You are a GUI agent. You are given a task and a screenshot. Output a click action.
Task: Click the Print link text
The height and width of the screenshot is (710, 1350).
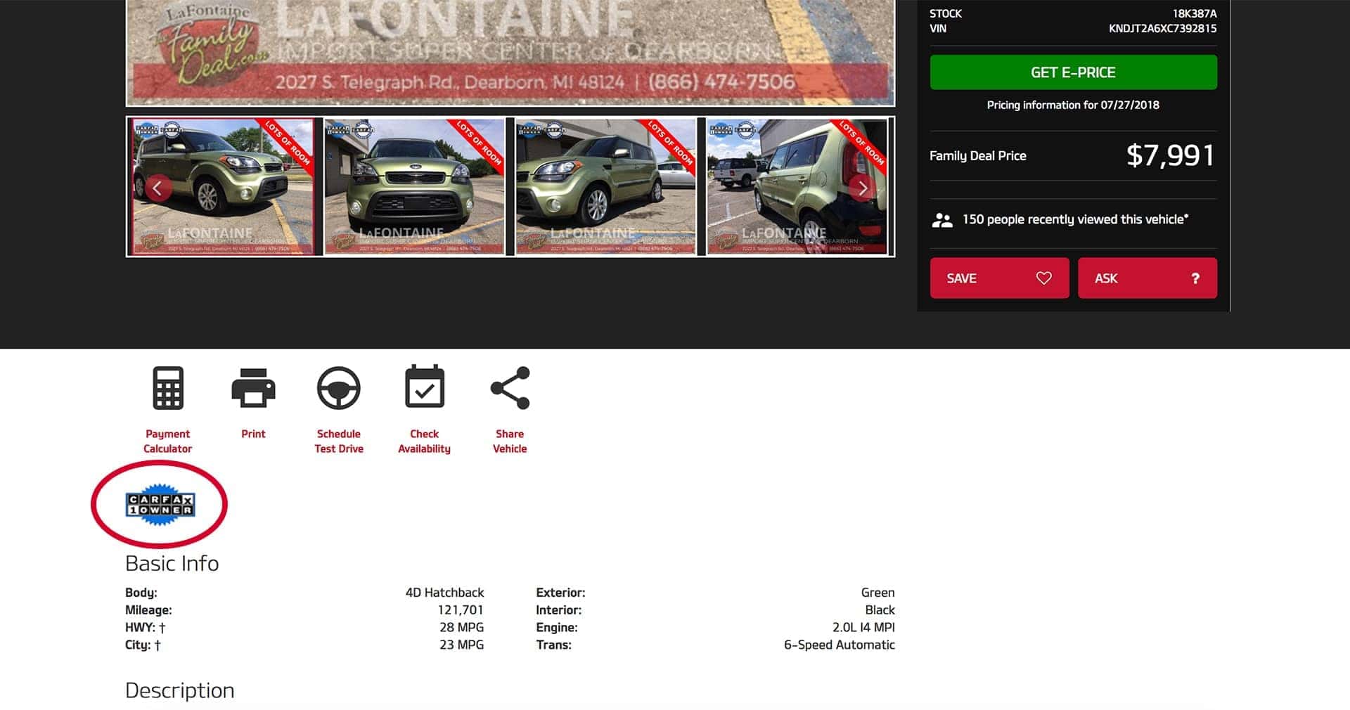tap(253, 434)
